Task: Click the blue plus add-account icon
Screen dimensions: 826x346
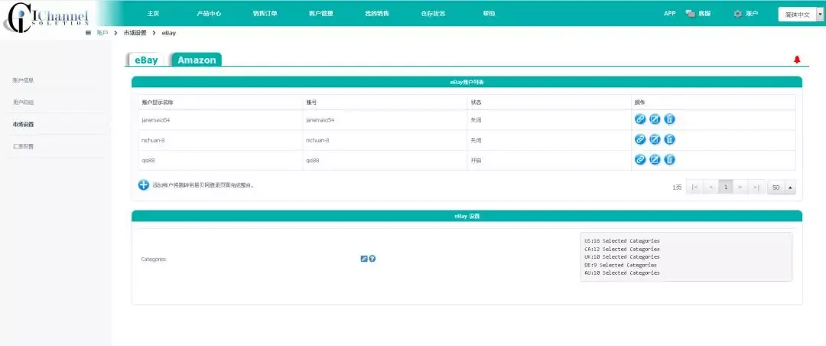Action: [x=143, y=185]
